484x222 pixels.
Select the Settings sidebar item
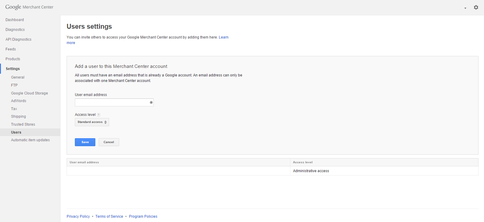[13, 69]
